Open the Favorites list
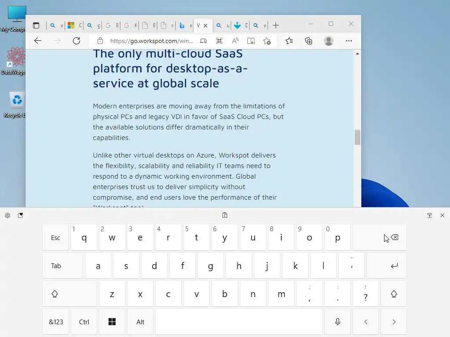The height and width of the screenshot is (337, 450). (x=289, y=41)
